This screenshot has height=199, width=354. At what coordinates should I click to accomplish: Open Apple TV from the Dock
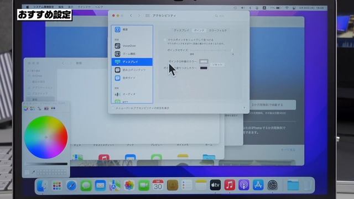pos(215,186)
